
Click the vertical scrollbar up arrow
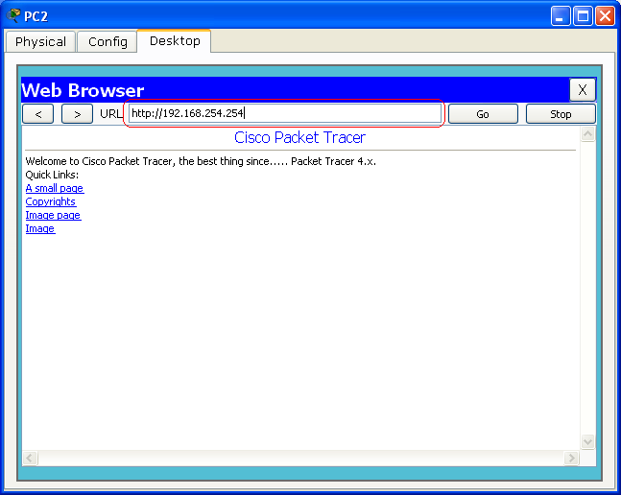click(x=587, y=134)
